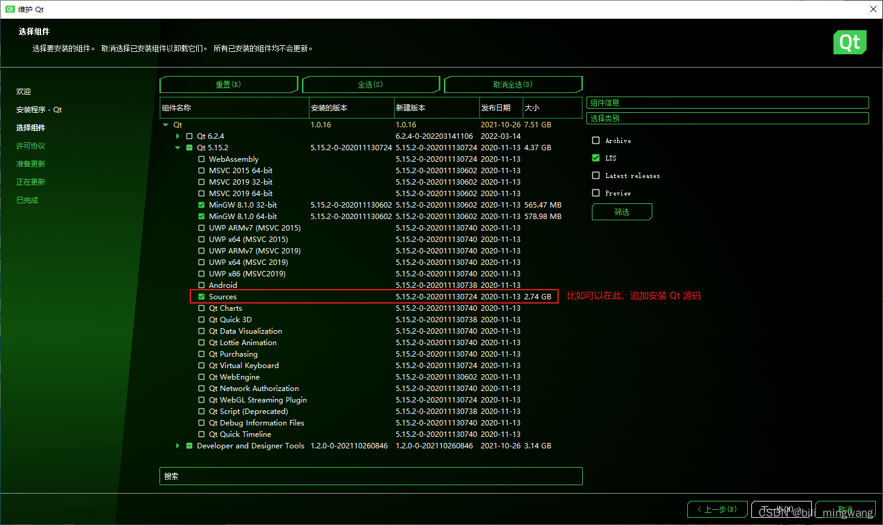Click the 重置(R) reset button
883x525 pixels.
[229, 84]
